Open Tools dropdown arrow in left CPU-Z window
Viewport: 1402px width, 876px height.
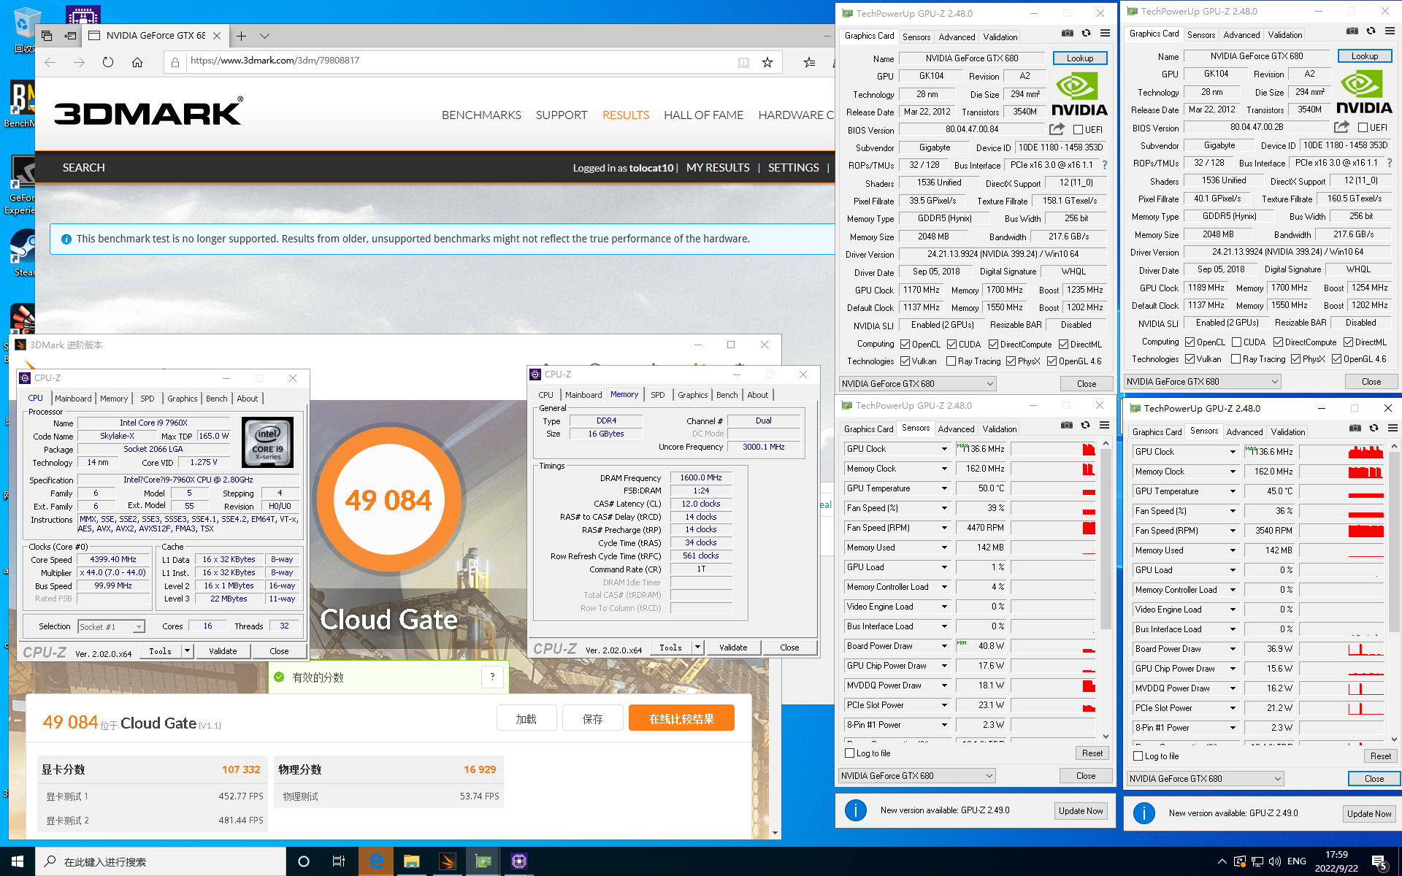click(187, 650)
